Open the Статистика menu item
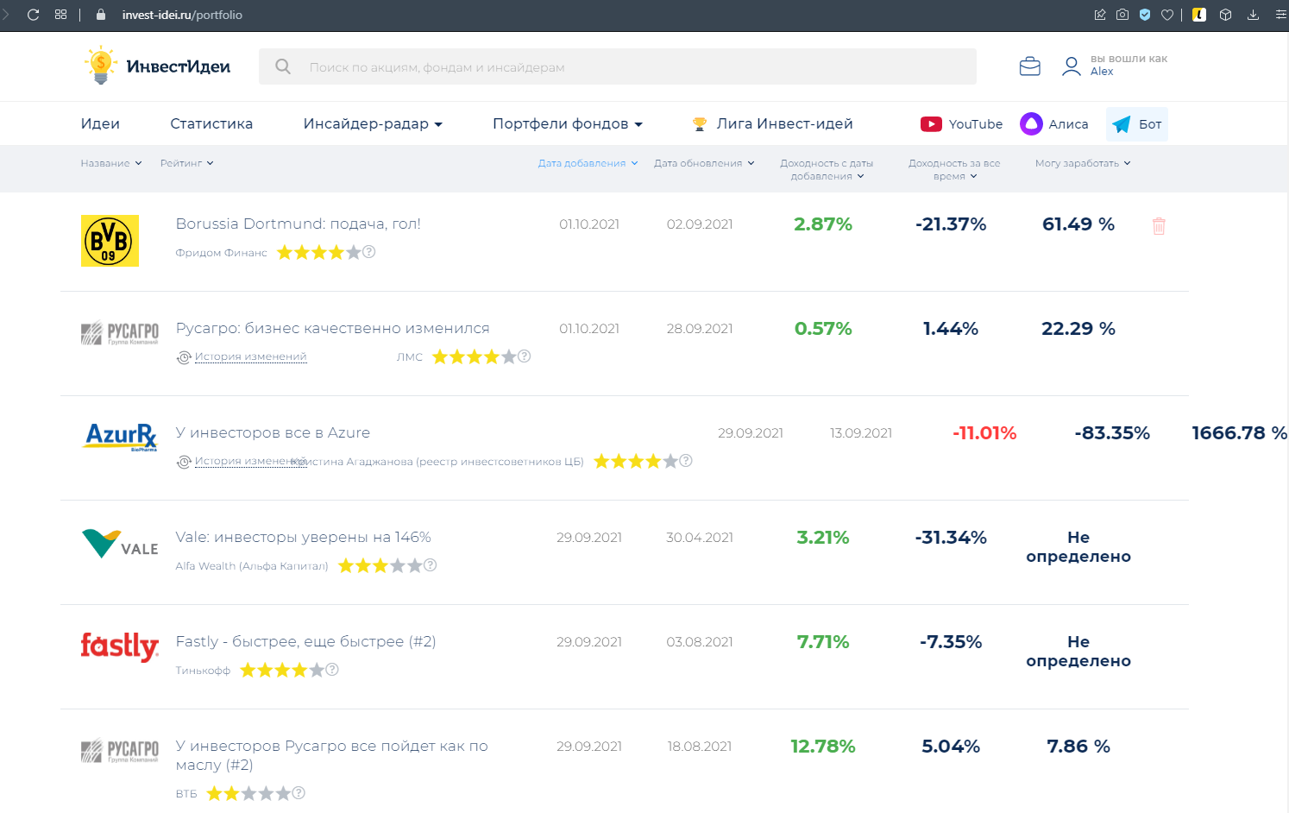Viewport: 1289px width, 813px height. tap(211, 124)
